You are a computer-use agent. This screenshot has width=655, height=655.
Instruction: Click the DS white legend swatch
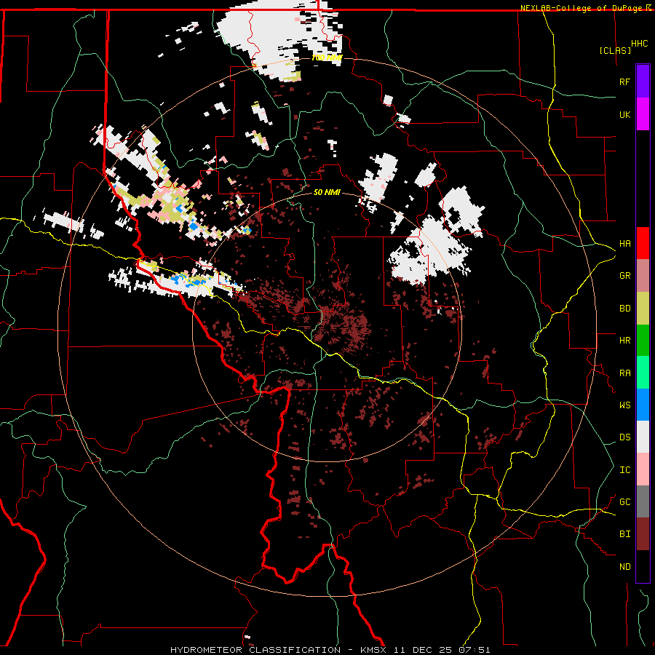pos(643,437)
